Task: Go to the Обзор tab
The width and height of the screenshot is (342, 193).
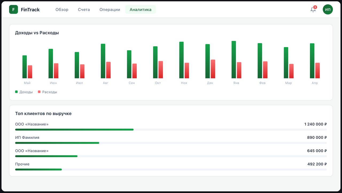Action: point(62,10)
